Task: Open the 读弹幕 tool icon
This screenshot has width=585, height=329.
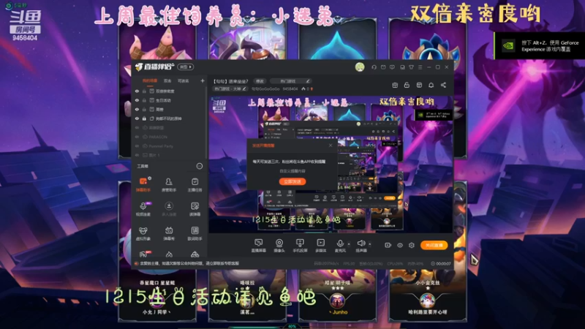Action: pos(195,209)
